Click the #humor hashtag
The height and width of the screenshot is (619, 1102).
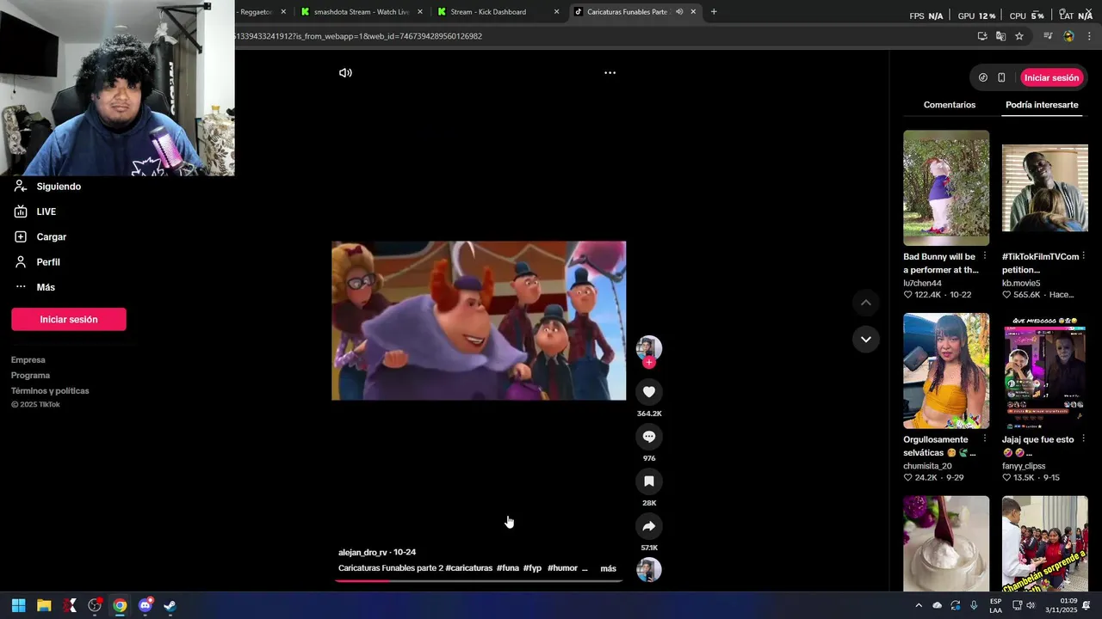562,568
